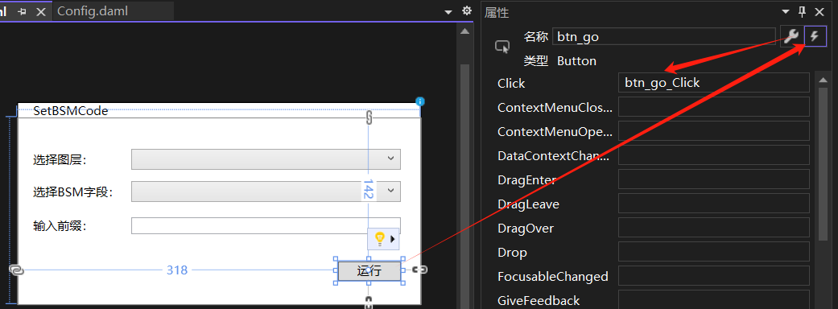This screenshot has width=838, height=309.
Task: Click the SetBSMCode window title
Action: [x=71, y=111]
